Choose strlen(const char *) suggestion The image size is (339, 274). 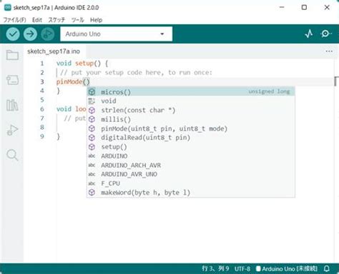pyautogui.click(x=191, y=110)
